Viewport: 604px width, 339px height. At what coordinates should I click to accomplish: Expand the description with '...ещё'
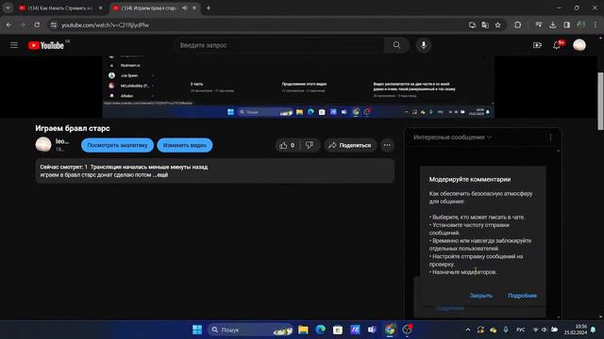pyautogui.click(x=160, y=175)
